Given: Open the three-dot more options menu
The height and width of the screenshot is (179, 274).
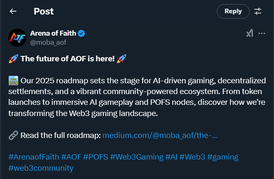Looking at the screenshot, I should click(x=262, y=34).
